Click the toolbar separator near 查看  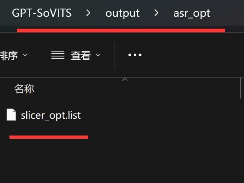[x=115, y=55]
